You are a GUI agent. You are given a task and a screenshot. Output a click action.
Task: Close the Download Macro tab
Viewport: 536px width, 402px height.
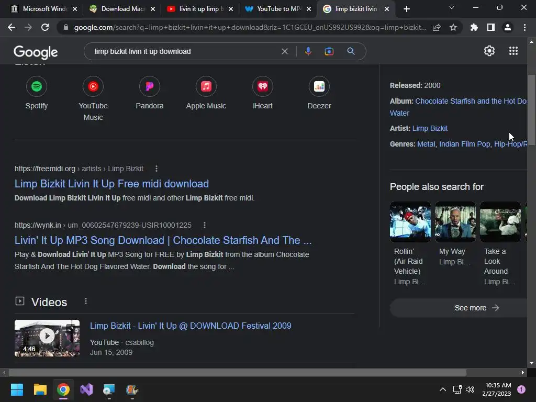tap(153, 9)
